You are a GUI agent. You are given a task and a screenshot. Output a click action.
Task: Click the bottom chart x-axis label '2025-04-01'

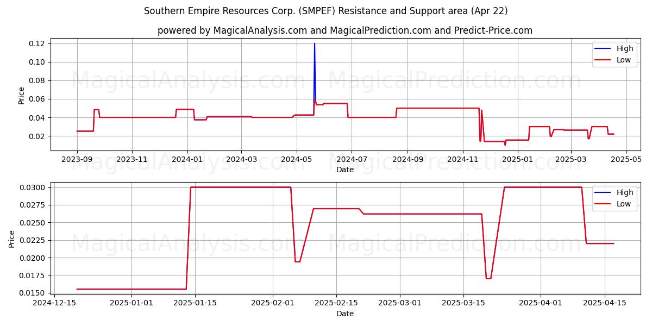[542, 303]
